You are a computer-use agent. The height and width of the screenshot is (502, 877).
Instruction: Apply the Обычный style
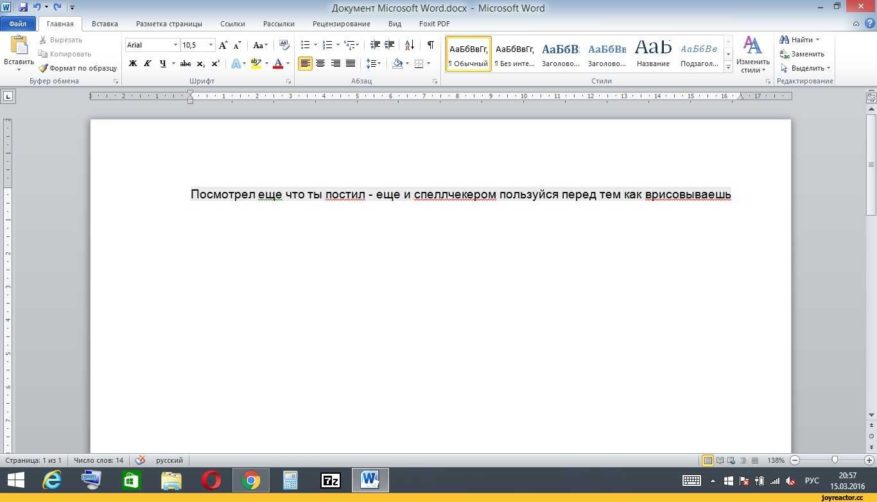tap(469, 54)
